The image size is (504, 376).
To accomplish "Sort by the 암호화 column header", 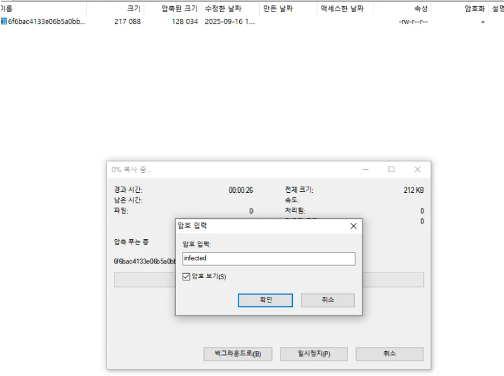I will pos(474,9).
